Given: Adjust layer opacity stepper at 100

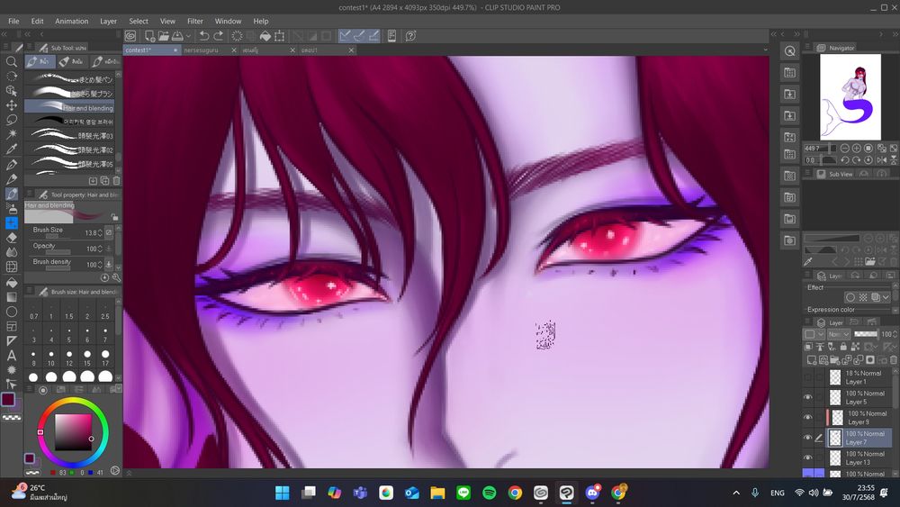Looking at the screenshot, I should 895,334.
